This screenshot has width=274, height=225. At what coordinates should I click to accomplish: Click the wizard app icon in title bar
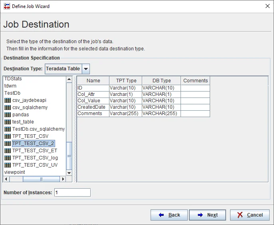(7, 6)
